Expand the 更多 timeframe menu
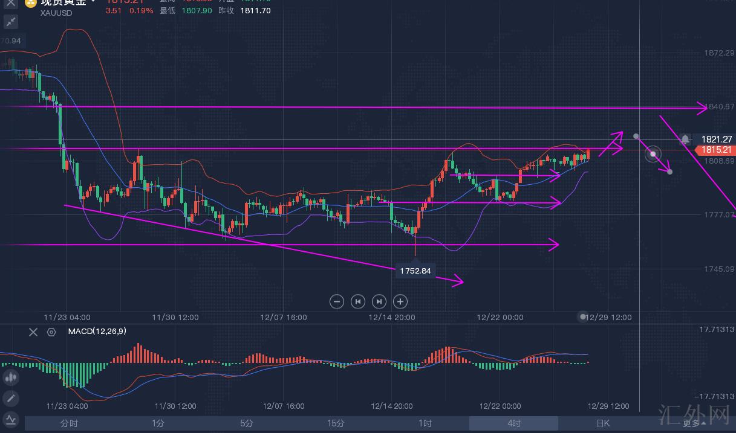 (x=694, y=423)
